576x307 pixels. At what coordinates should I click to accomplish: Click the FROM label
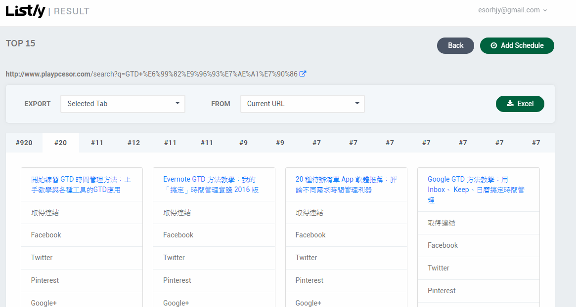click(221, 104)
